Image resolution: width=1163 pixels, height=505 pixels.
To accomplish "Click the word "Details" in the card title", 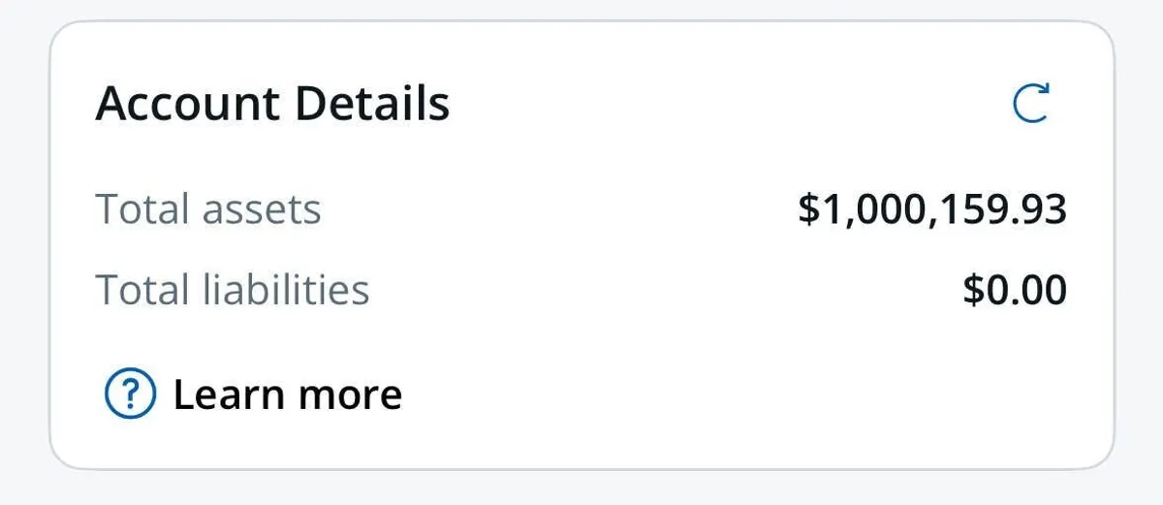I will pos(372,104).
